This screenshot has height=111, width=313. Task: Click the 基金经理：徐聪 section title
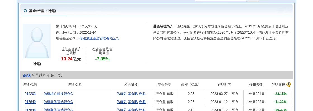(42, 11)
